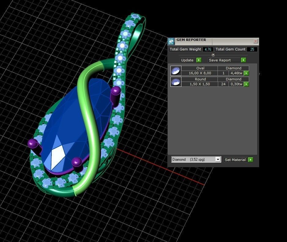Select the Oval gem thumbnail
The height and width of the screenshot is (242, 287).
pos(176,71)
